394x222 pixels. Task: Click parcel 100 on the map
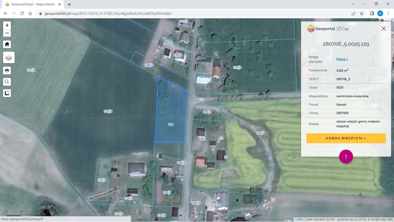click(x=219, y=205)
